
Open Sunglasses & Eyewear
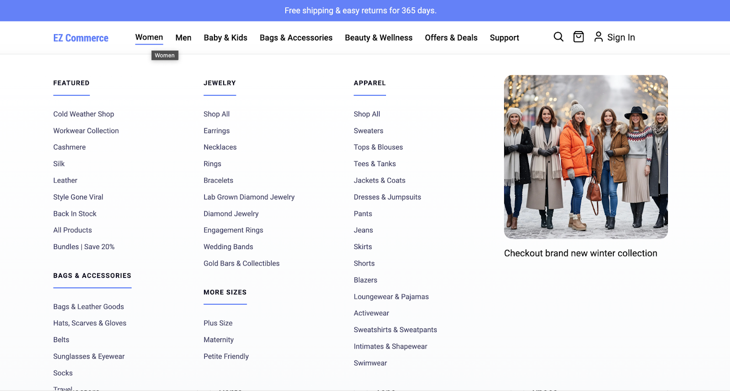click(89, 356)
